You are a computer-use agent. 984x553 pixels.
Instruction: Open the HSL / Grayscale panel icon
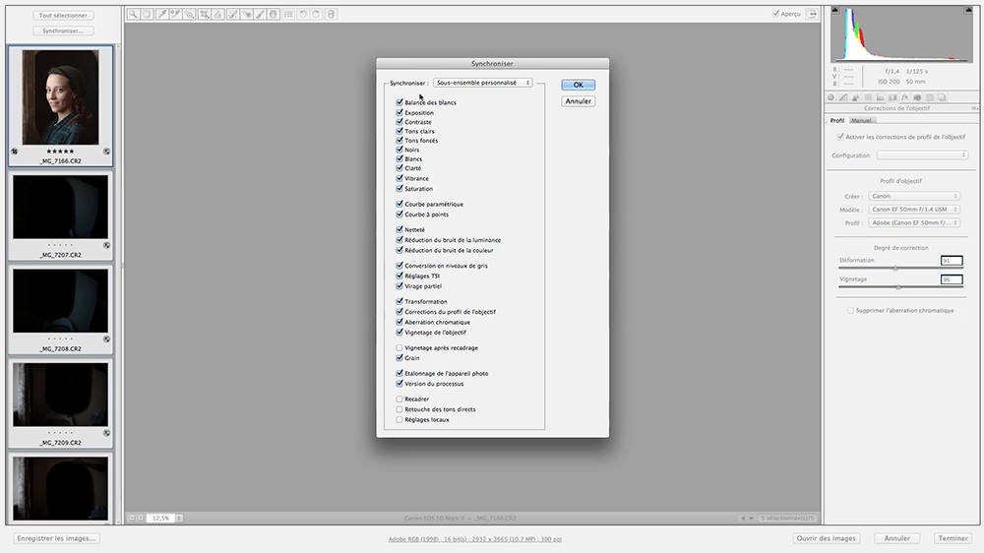pos(868,97)
